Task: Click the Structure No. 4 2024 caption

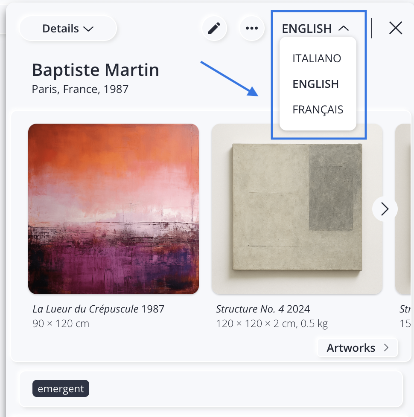Action: (263, 309)
